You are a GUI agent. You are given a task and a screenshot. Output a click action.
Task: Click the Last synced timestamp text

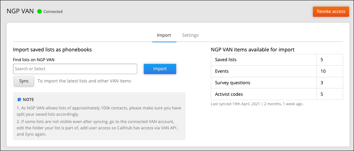[x=257, y=104]
